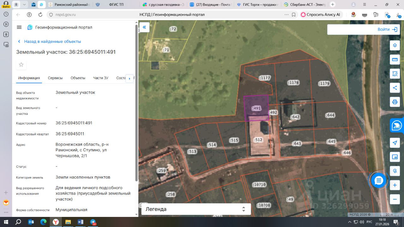
Task: Print the map using printer icon
Action: point(395,102)
